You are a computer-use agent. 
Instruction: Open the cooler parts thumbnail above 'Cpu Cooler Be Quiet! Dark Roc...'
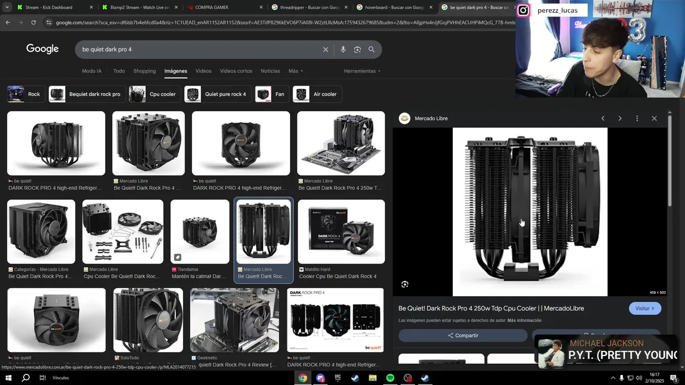123,232
